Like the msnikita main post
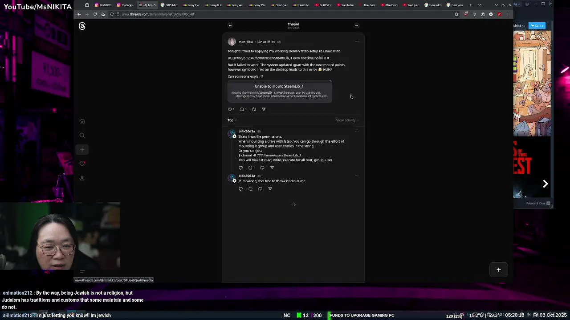This screenshot has width=570, height=320. pos(231,109)
